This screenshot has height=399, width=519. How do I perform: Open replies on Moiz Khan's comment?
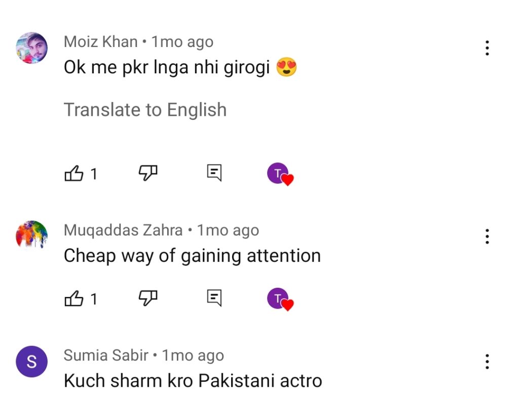click(x=214, y=173)
